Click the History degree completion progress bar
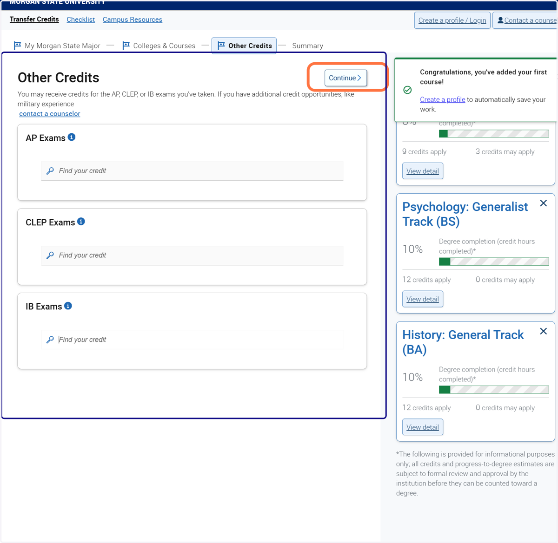 (494, 390)
